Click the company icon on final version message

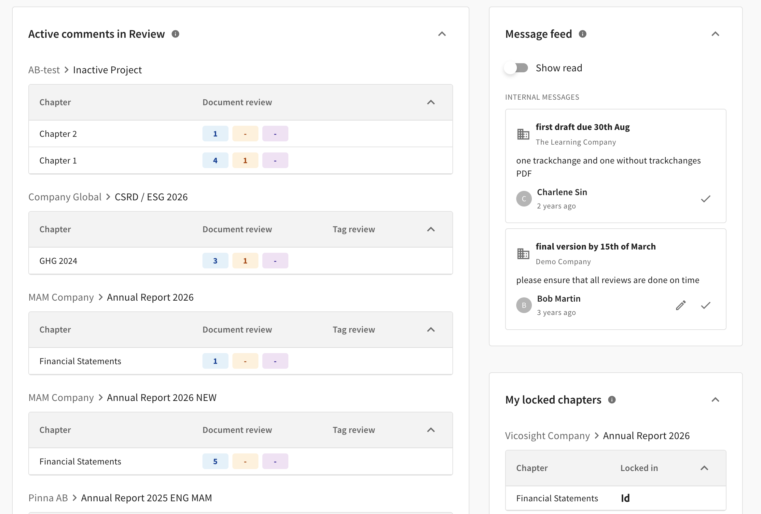click(523, 254)
